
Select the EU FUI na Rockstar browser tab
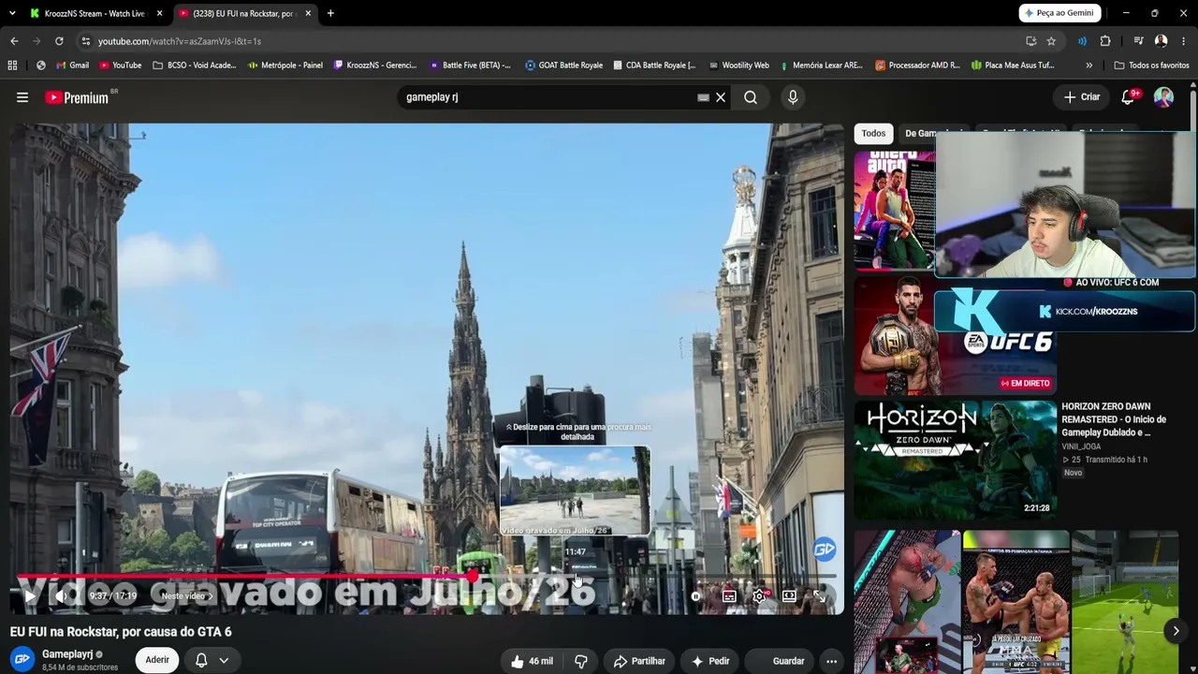tap(243, 13)
